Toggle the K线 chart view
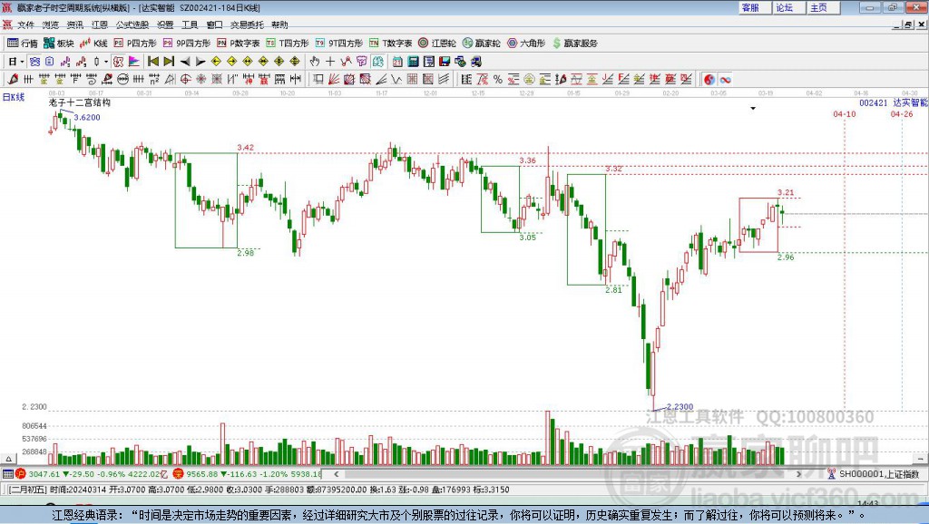The height and width of the screenshot is (524, 929). click(94, 43)
